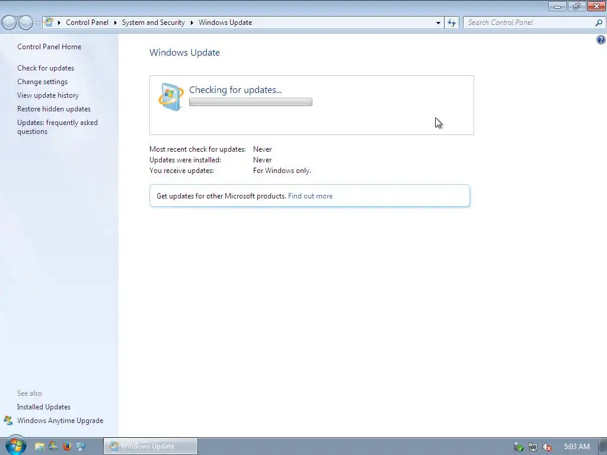Open the address bar history dropdown
The width and height of the screenshot is (607, 455).
pyautogui.click(x=438, y=23)
